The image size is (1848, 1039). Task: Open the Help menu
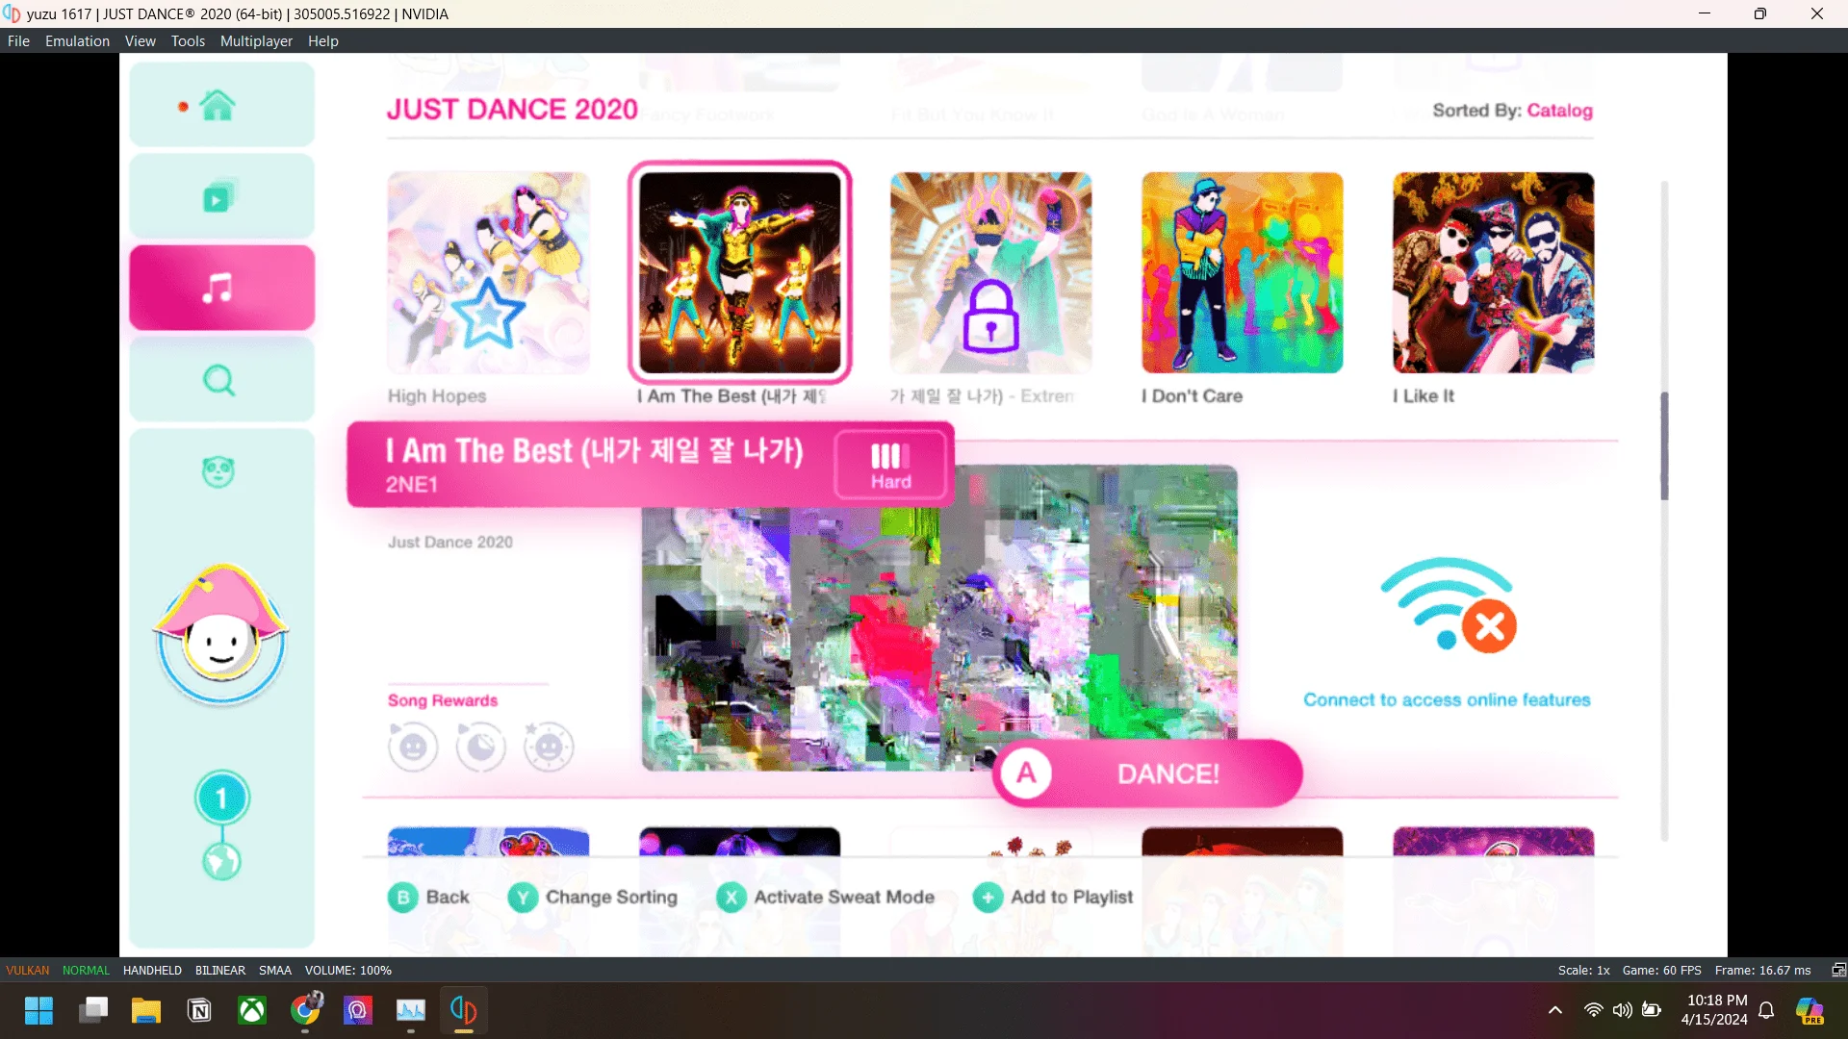[x=323, y=41]
